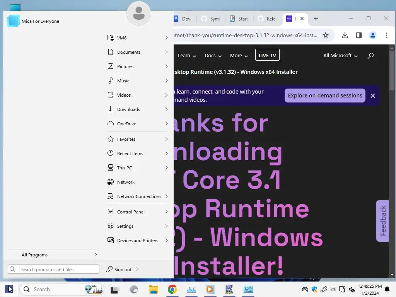Screen dimensions: 396x297
Task: Click the Control Panel icon
Action: [111, 212]
